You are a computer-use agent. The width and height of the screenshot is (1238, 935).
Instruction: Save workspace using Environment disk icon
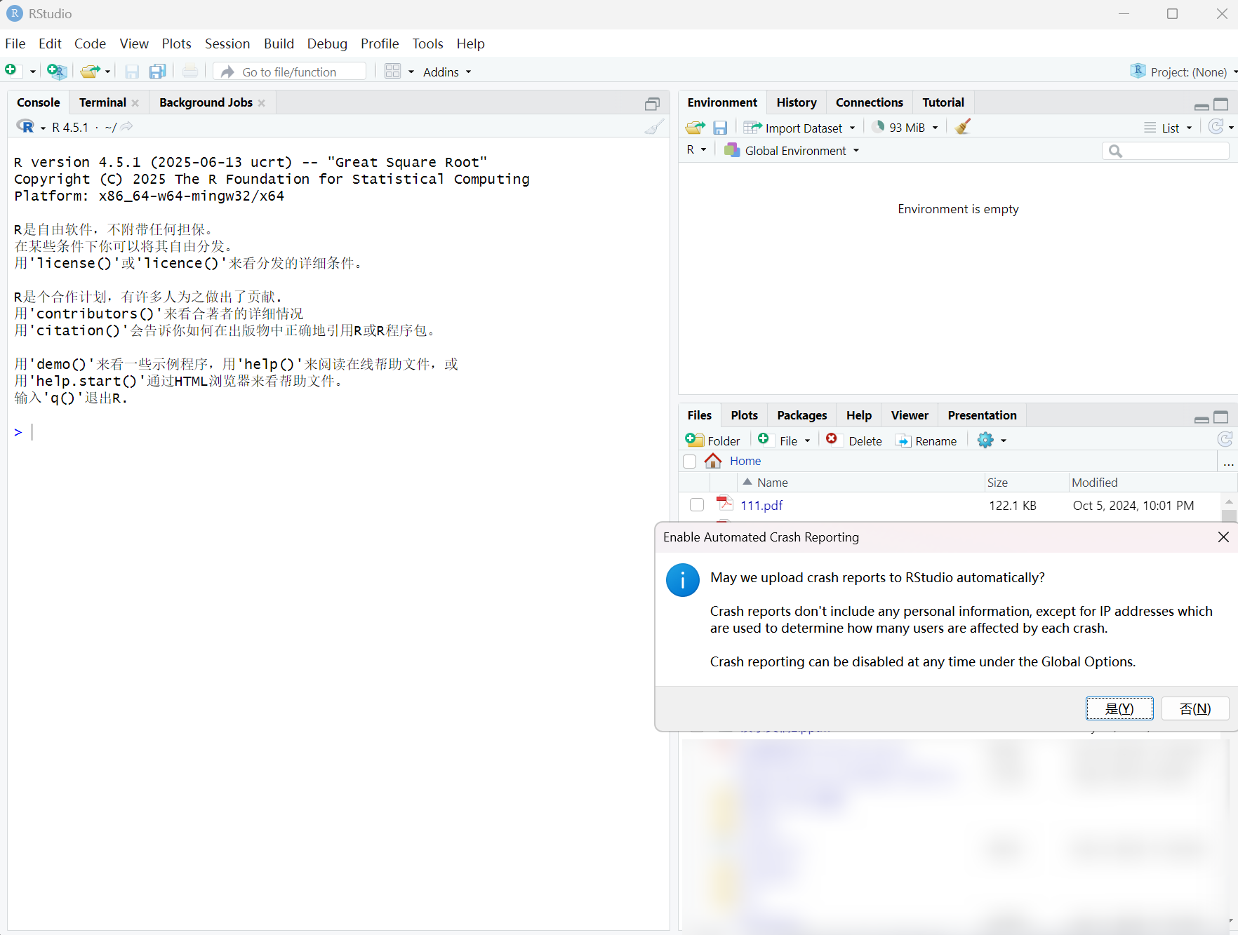pos(720,128)
